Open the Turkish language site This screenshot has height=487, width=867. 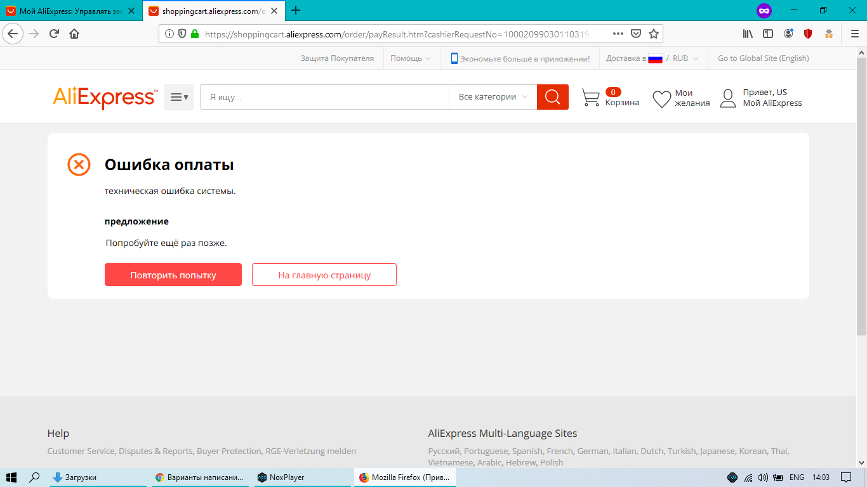[682, 451]
